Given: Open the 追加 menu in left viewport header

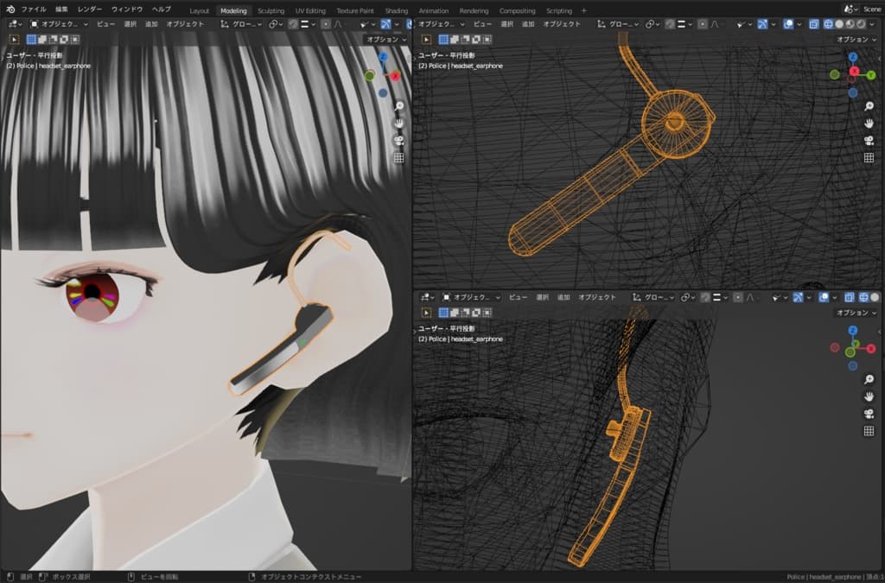Looking at the screenshot, I should click(x=151, y=24).
